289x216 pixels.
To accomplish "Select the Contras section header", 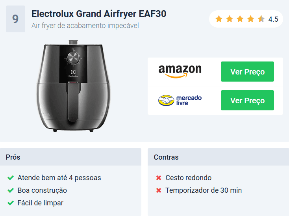I will click(x=218, y=157).
